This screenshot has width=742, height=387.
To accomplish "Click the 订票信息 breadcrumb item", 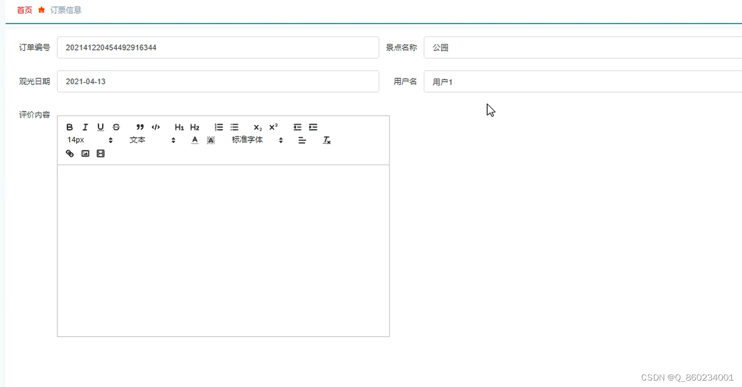I will (x=66, y=10).
